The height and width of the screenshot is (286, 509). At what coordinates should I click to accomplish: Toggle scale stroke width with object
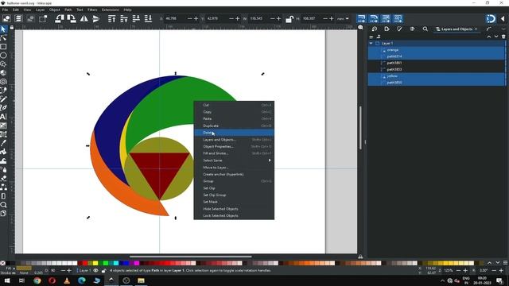click(361, 18)
